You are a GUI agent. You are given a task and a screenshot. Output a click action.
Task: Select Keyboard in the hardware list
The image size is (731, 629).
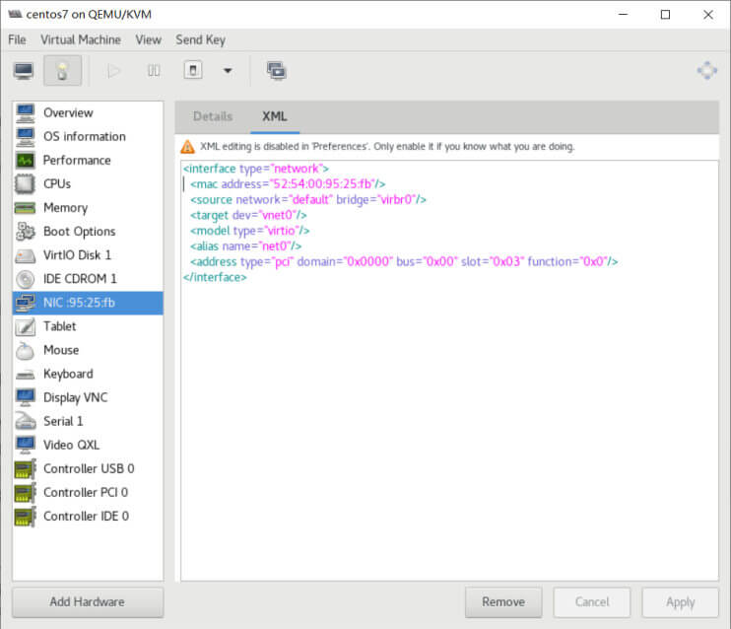click(x=88, y=374)
